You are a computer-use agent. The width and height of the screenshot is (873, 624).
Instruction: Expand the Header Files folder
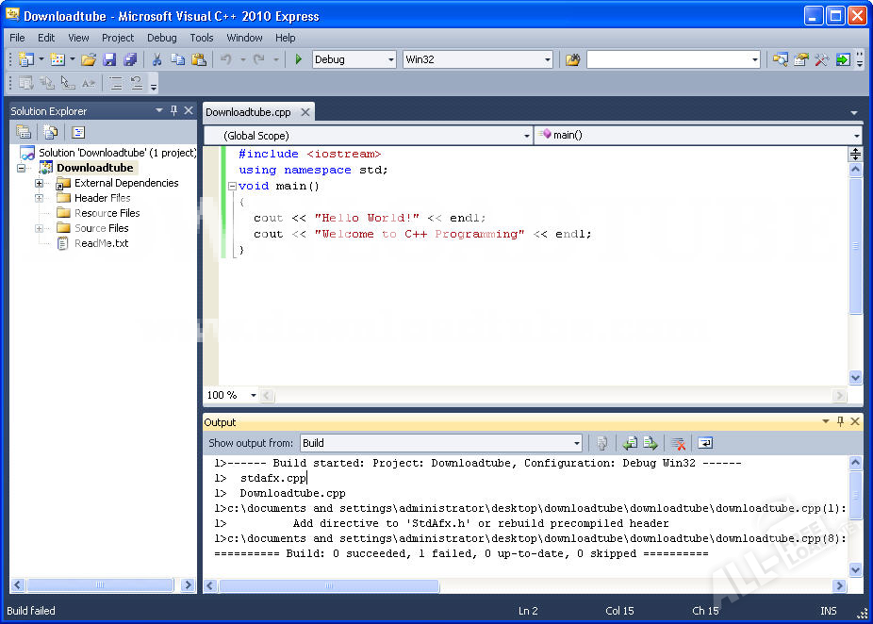40,198
